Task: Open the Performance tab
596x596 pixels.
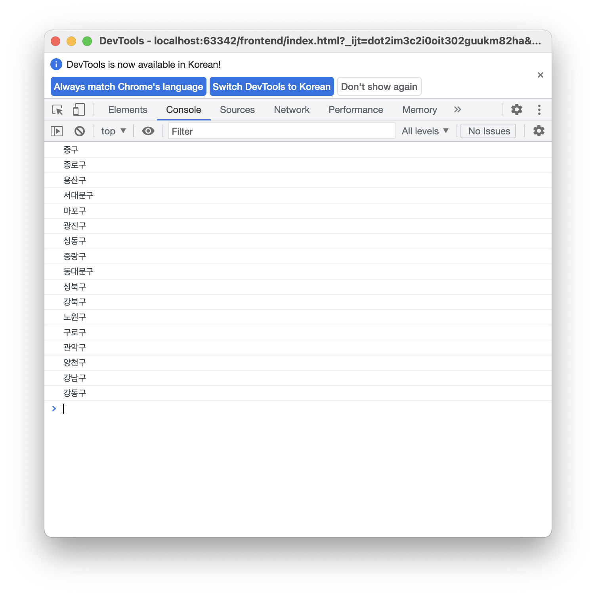Action: tap(356, 110)
